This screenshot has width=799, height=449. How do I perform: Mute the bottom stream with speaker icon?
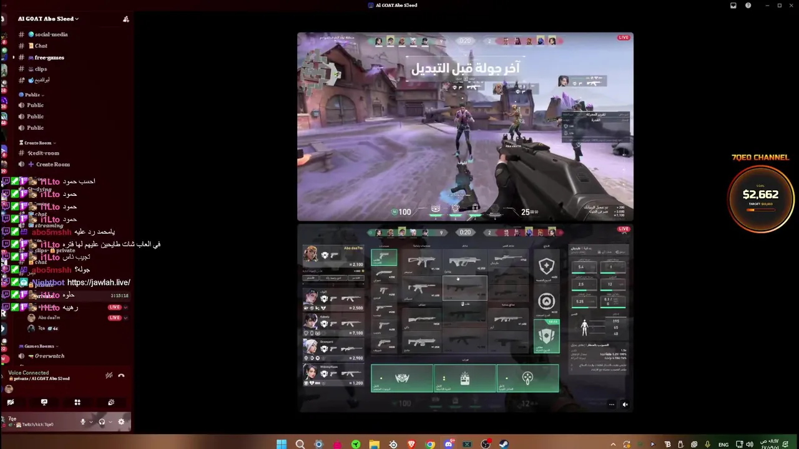(x=625, y=404)
